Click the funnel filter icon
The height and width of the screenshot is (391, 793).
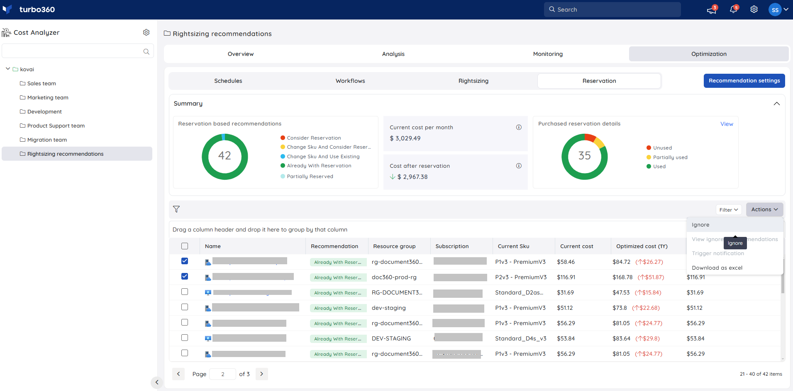(x=176, y=209)
